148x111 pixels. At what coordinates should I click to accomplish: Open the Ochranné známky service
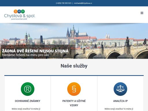pos(27,101)
